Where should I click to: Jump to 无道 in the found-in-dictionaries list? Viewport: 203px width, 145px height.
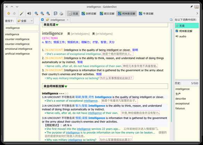tap(187, 26)
